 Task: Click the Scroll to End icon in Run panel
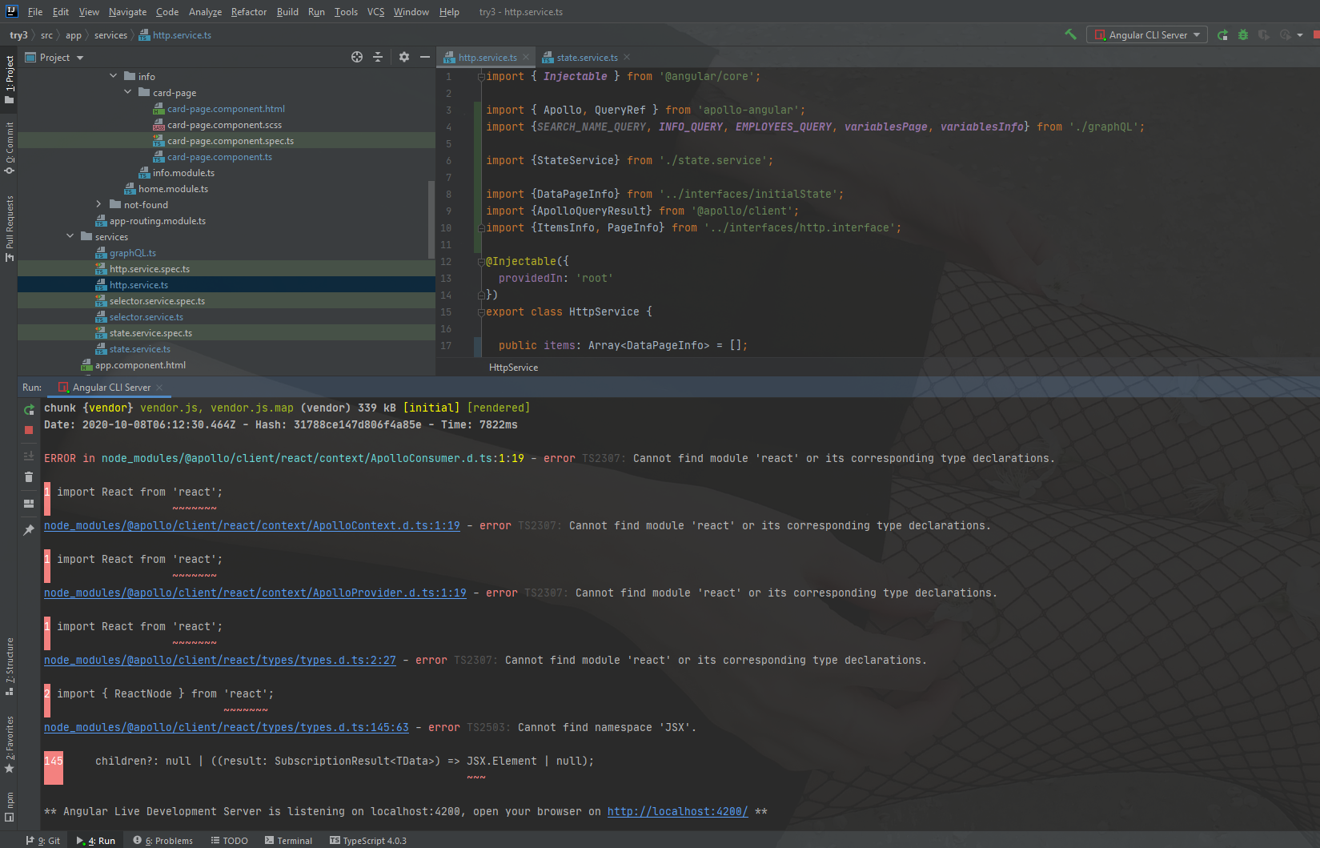[x=29, y=456]
